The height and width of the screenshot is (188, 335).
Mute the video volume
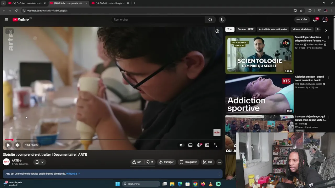point(17,145)
